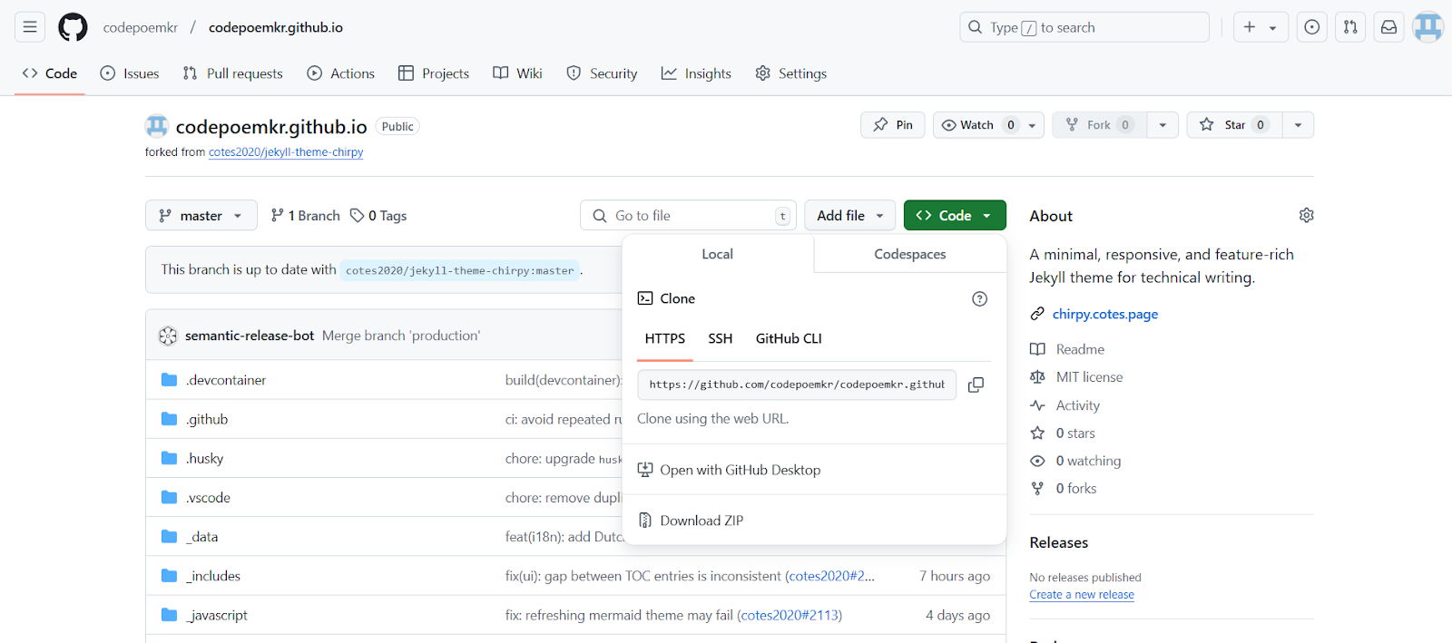The width and height of the screenshot is (1452, 643).
Task: Select the Code tab
Action: click(50, 73)
